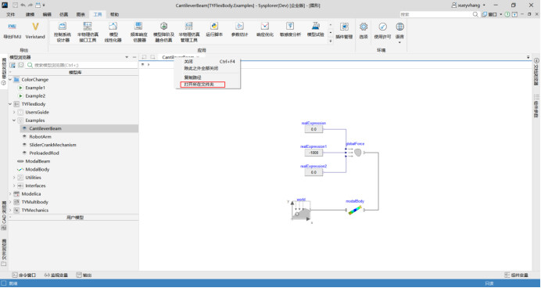Image resolution: width=541 pixels, height=288 pixels.
Task: Select the realExpression1 block valued -1000
Action: 313,153
